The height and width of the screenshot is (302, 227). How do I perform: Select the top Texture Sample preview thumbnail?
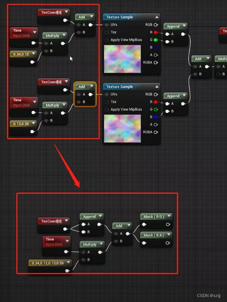tap(123, 59)
